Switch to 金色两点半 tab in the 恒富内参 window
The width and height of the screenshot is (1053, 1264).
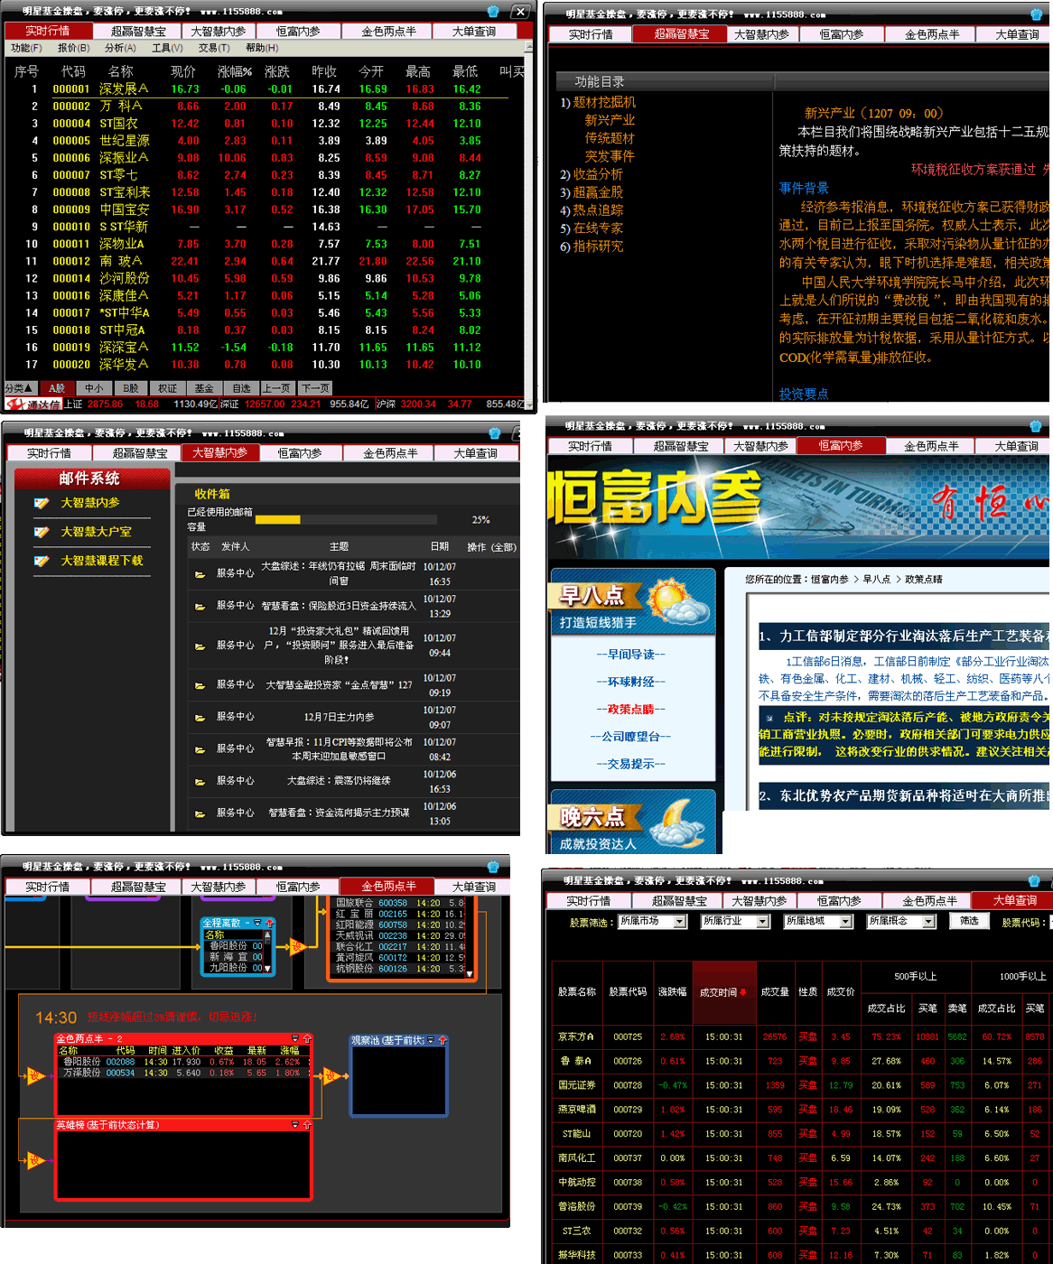click(932, 446)
